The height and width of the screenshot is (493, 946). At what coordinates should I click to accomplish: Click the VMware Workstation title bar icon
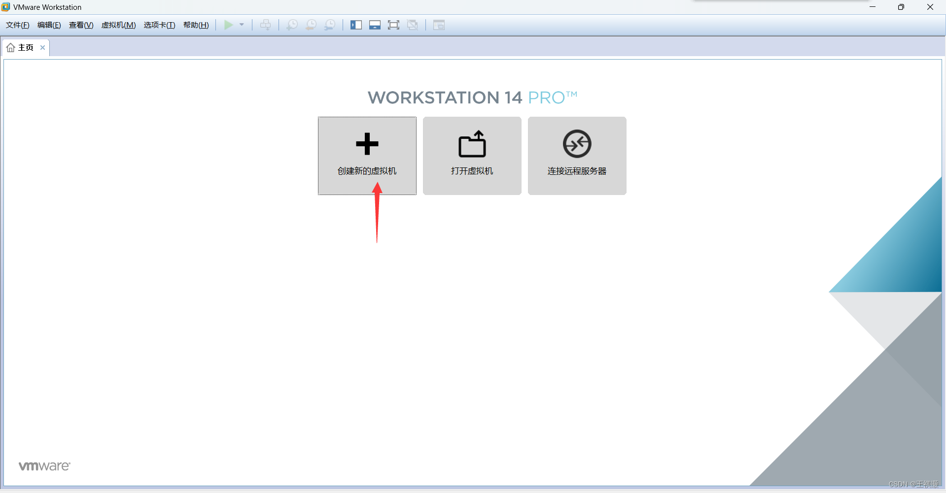point(5,7)
